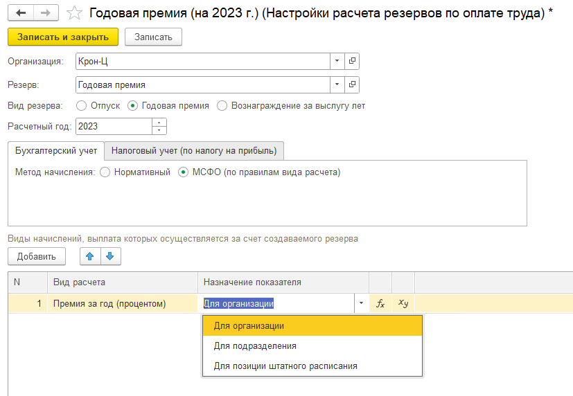Click the Записать button
The image size is (573, 396).
tap(153, 37)
